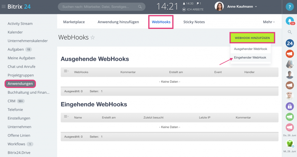297x157 pixels.
Task: Open Workflows in the left menu
Action: (x=17, y=144)
